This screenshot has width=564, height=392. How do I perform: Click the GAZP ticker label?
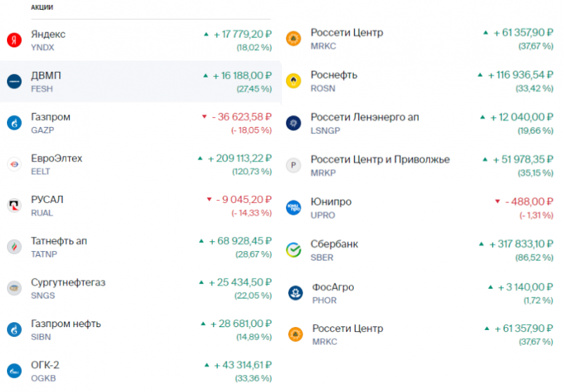coord(42,130)
